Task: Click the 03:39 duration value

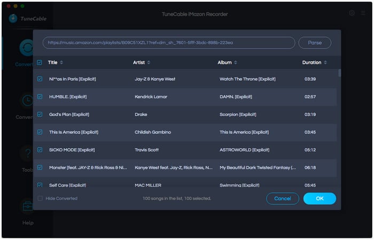Action: [x=310, y=79]
